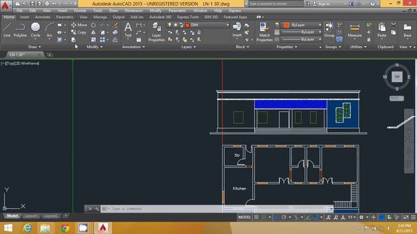
Task: Open the layer dropdown showing DIM
Action: [x=198, y=25]
